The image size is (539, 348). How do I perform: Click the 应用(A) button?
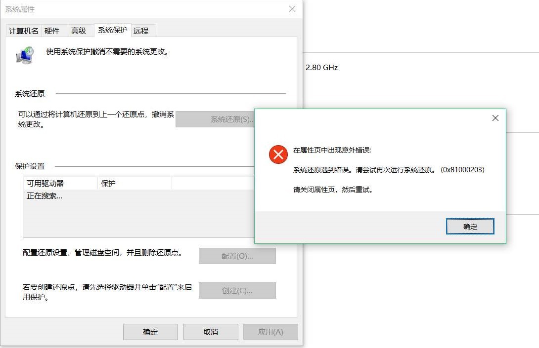pyautogui.click(x=270, y=332)
